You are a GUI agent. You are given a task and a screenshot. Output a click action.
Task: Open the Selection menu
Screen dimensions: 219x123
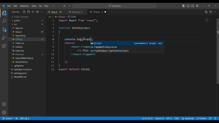tap(24, 6)
